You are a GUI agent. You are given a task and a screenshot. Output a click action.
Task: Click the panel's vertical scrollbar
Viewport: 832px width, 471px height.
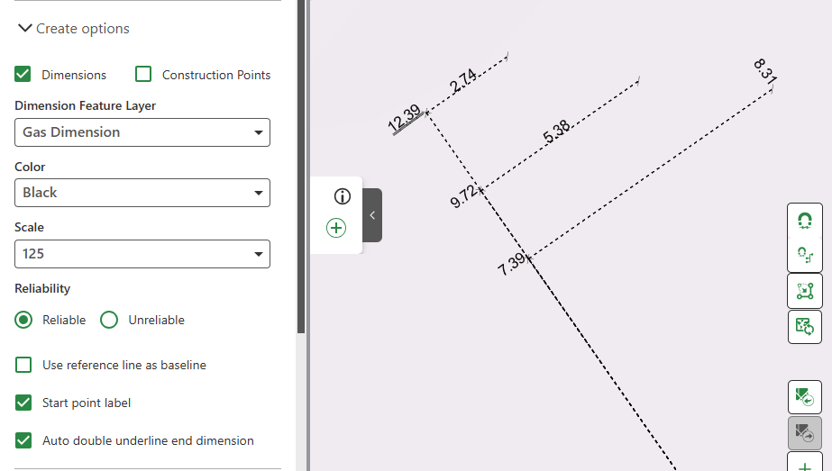point(301,167)
